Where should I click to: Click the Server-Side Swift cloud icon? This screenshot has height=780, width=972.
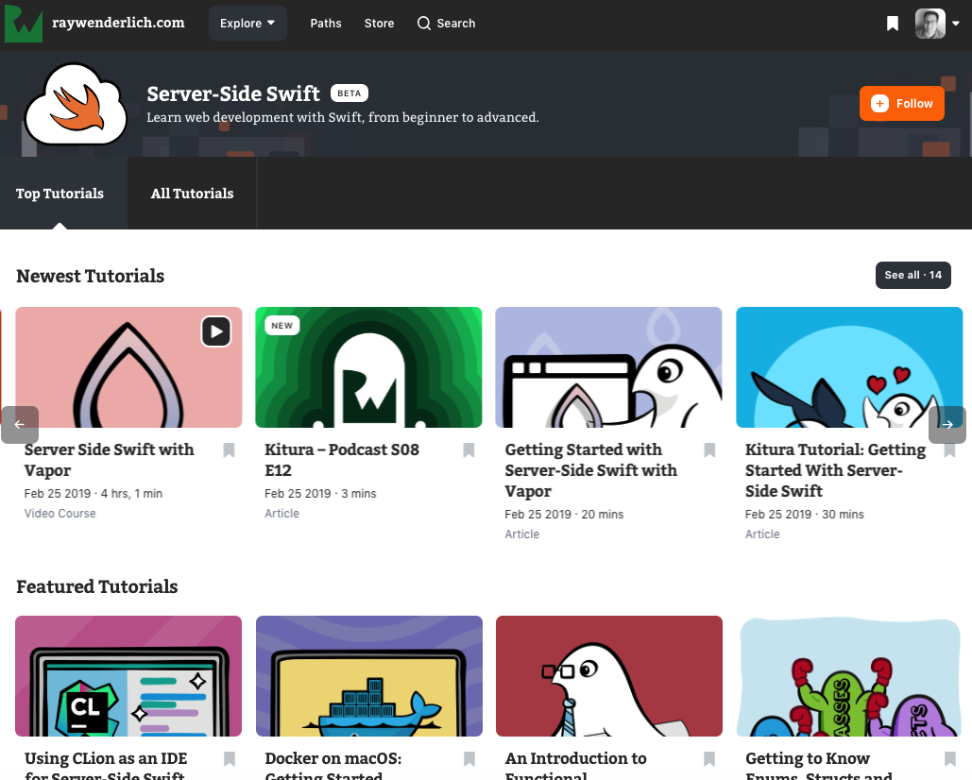[x=76, y=103]
